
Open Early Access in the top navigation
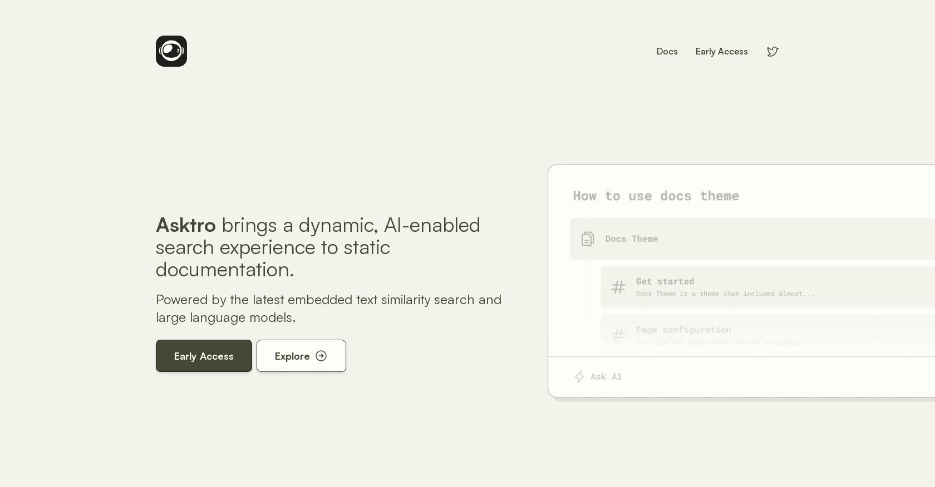pyautogui.click(x=721, y=52)
